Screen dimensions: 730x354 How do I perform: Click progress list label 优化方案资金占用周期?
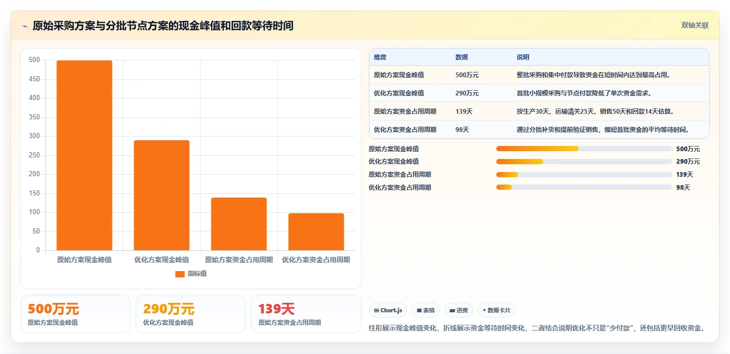[400, 188]
